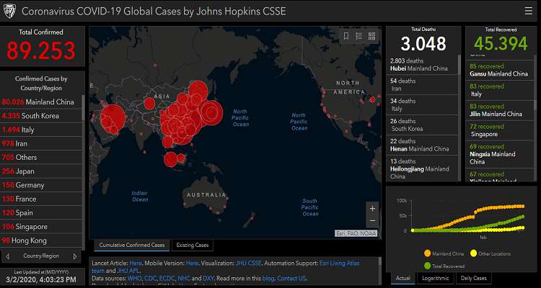This screenshot has width=541, height=288.
Task: Switch to Cumulative Confirmed Cases tab
Action: (x=132, y=245)
